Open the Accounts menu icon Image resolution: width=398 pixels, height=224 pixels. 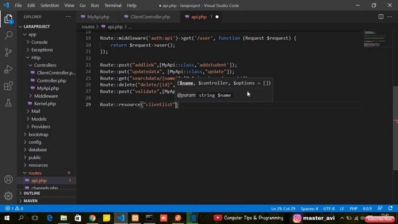tap(8, 179)
